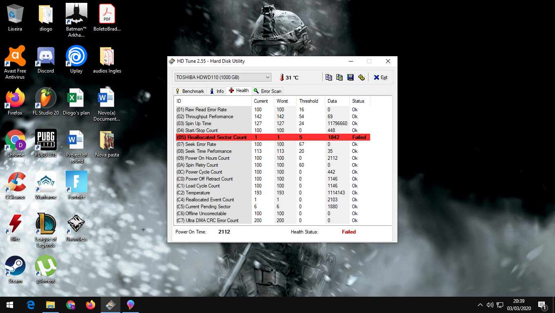The width and height of the screenshot is (555, 313).
Task: Launch League of Legends shortcut
Action: 46,230
